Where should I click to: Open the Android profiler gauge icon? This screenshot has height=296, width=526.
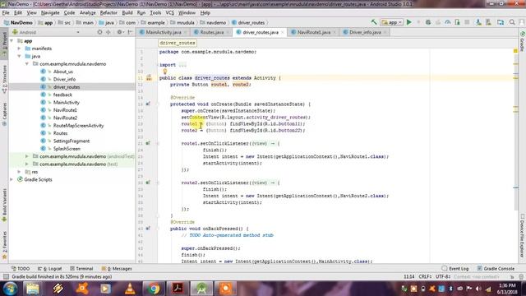[x=448, y=22]
